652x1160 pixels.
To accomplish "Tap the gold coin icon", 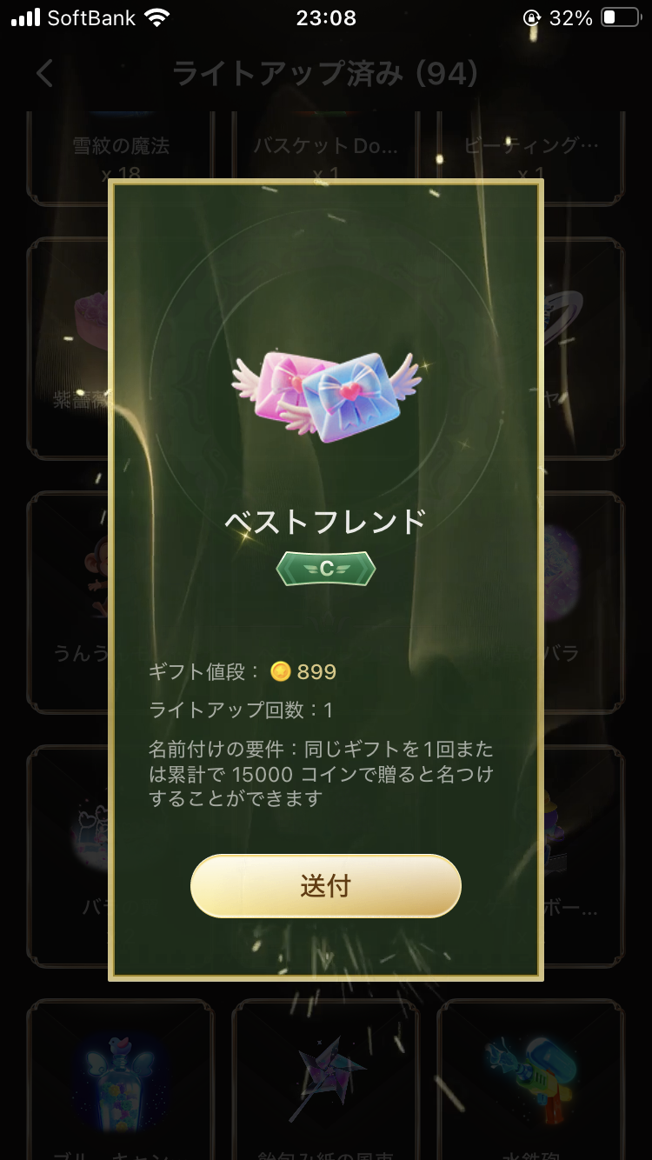I will coord(280,671).
